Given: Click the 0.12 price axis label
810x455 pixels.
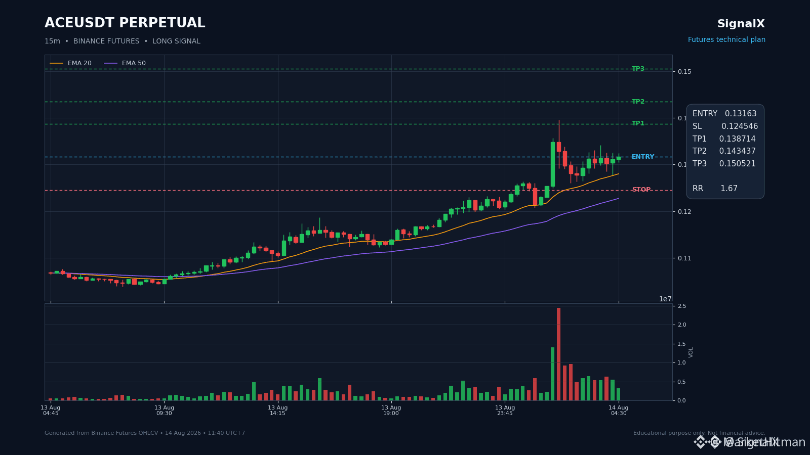Looking at the screenshot, I should [684, 212].
